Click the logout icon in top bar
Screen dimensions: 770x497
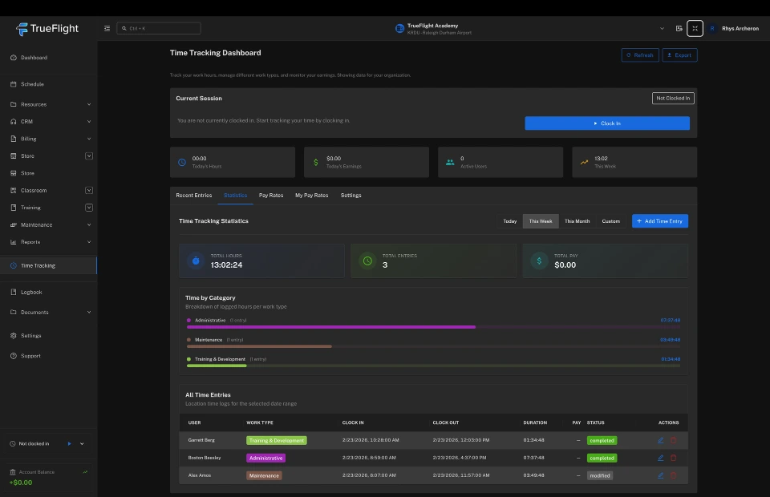tap(679, 29)
